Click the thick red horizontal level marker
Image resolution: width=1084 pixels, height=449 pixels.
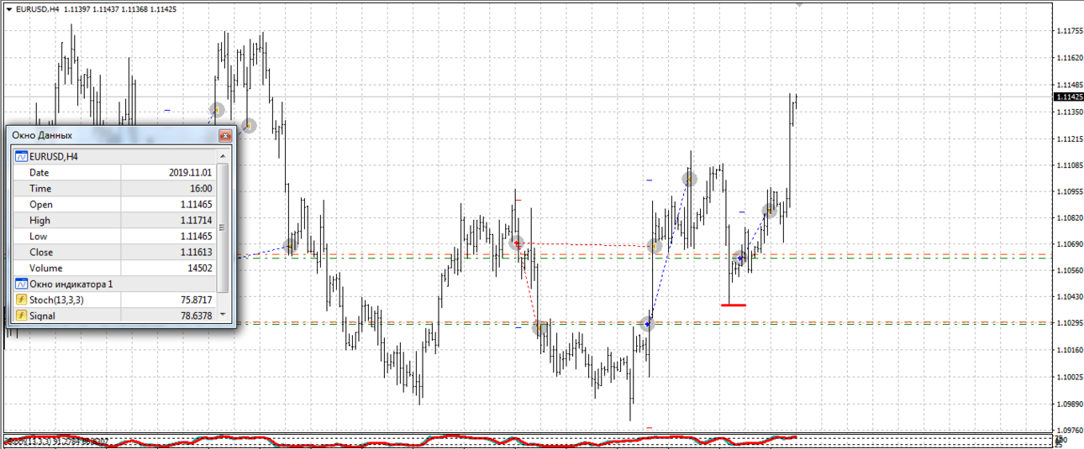click(x=734, y=305)
